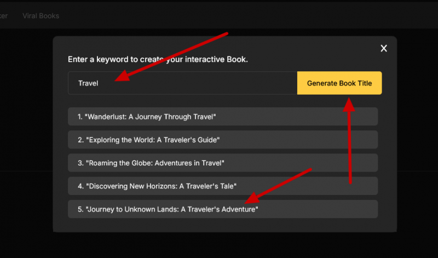Pick "Roaming the Globe: Adventures in Travel"
Viewport: 438px width, 258px height.
223,163
